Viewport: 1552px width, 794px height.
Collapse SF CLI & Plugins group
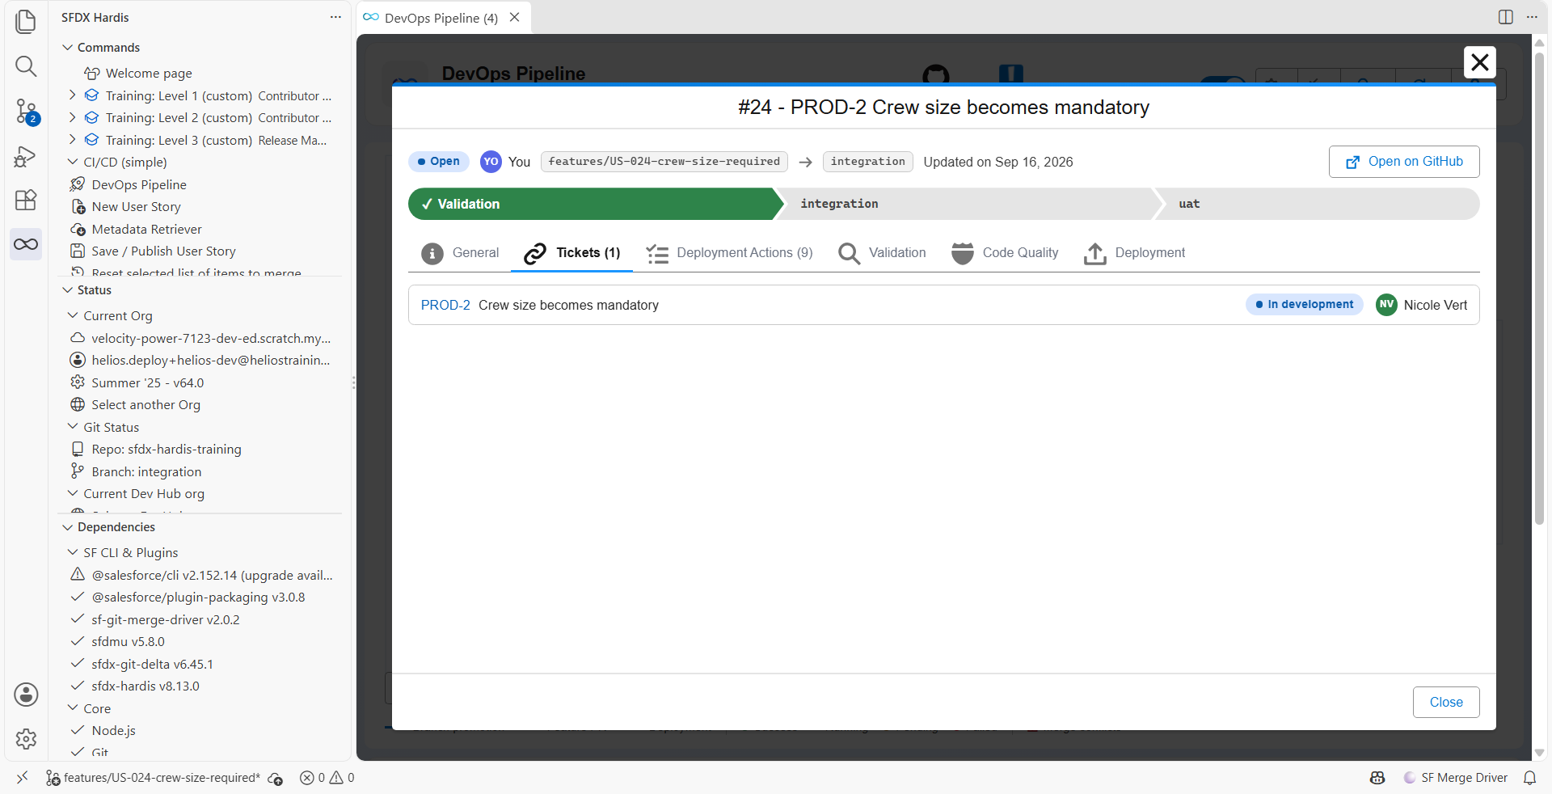[x=73, y=553]
